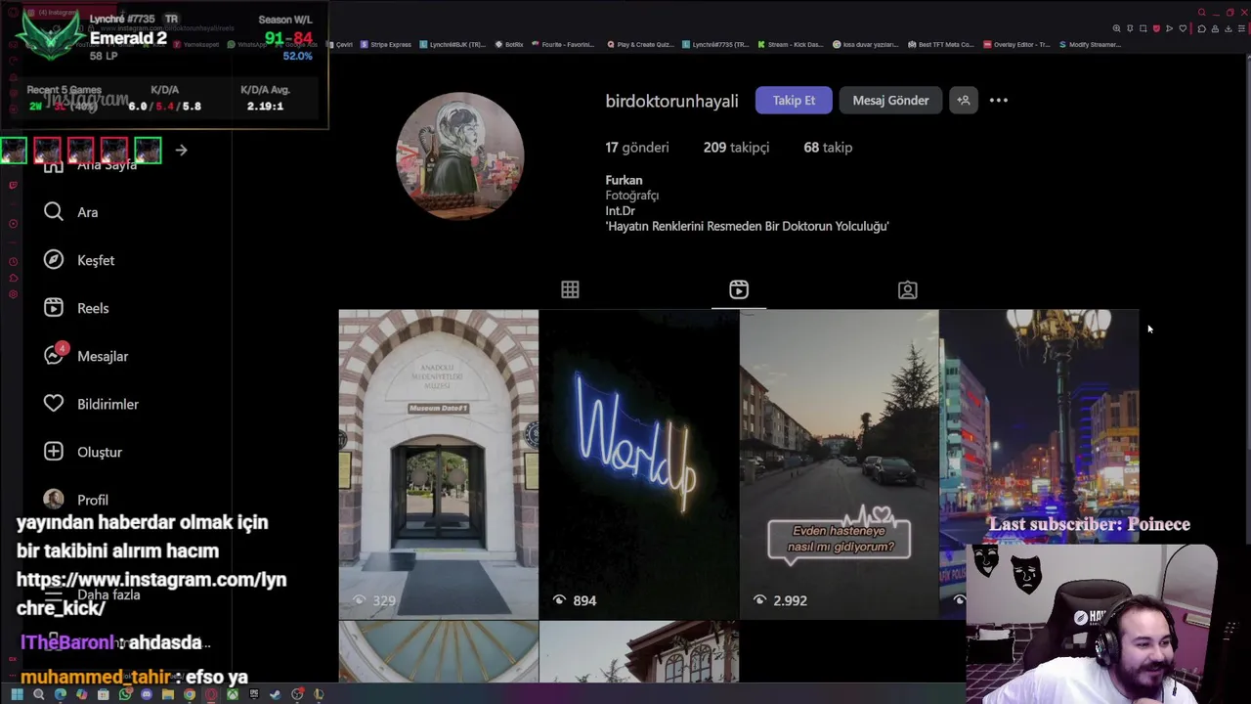Open 'Evden hasteneye nasıl mı gidiyorum?' reel
The image size is (1251, 704).
(839, 464)
